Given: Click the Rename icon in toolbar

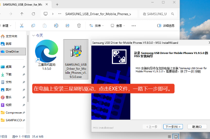Looking at the screenshot, I should (56, 25).
